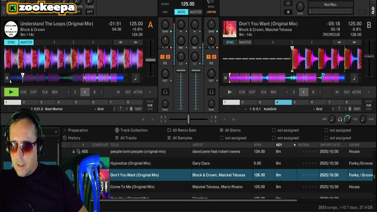Toggle REV reverse on deck B
Screen dimensions: 377x212
pos(274,92)
